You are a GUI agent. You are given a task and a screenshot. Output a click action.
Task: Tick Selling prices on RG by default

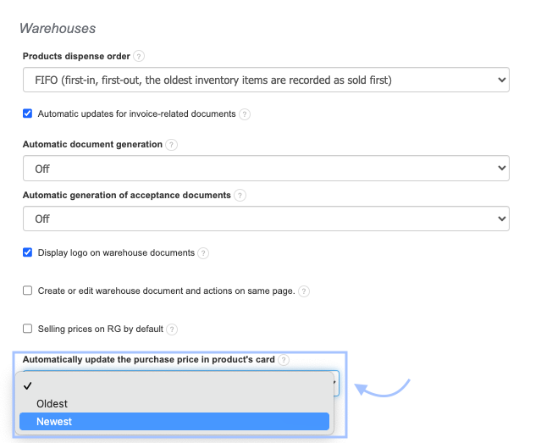[28, 329]
